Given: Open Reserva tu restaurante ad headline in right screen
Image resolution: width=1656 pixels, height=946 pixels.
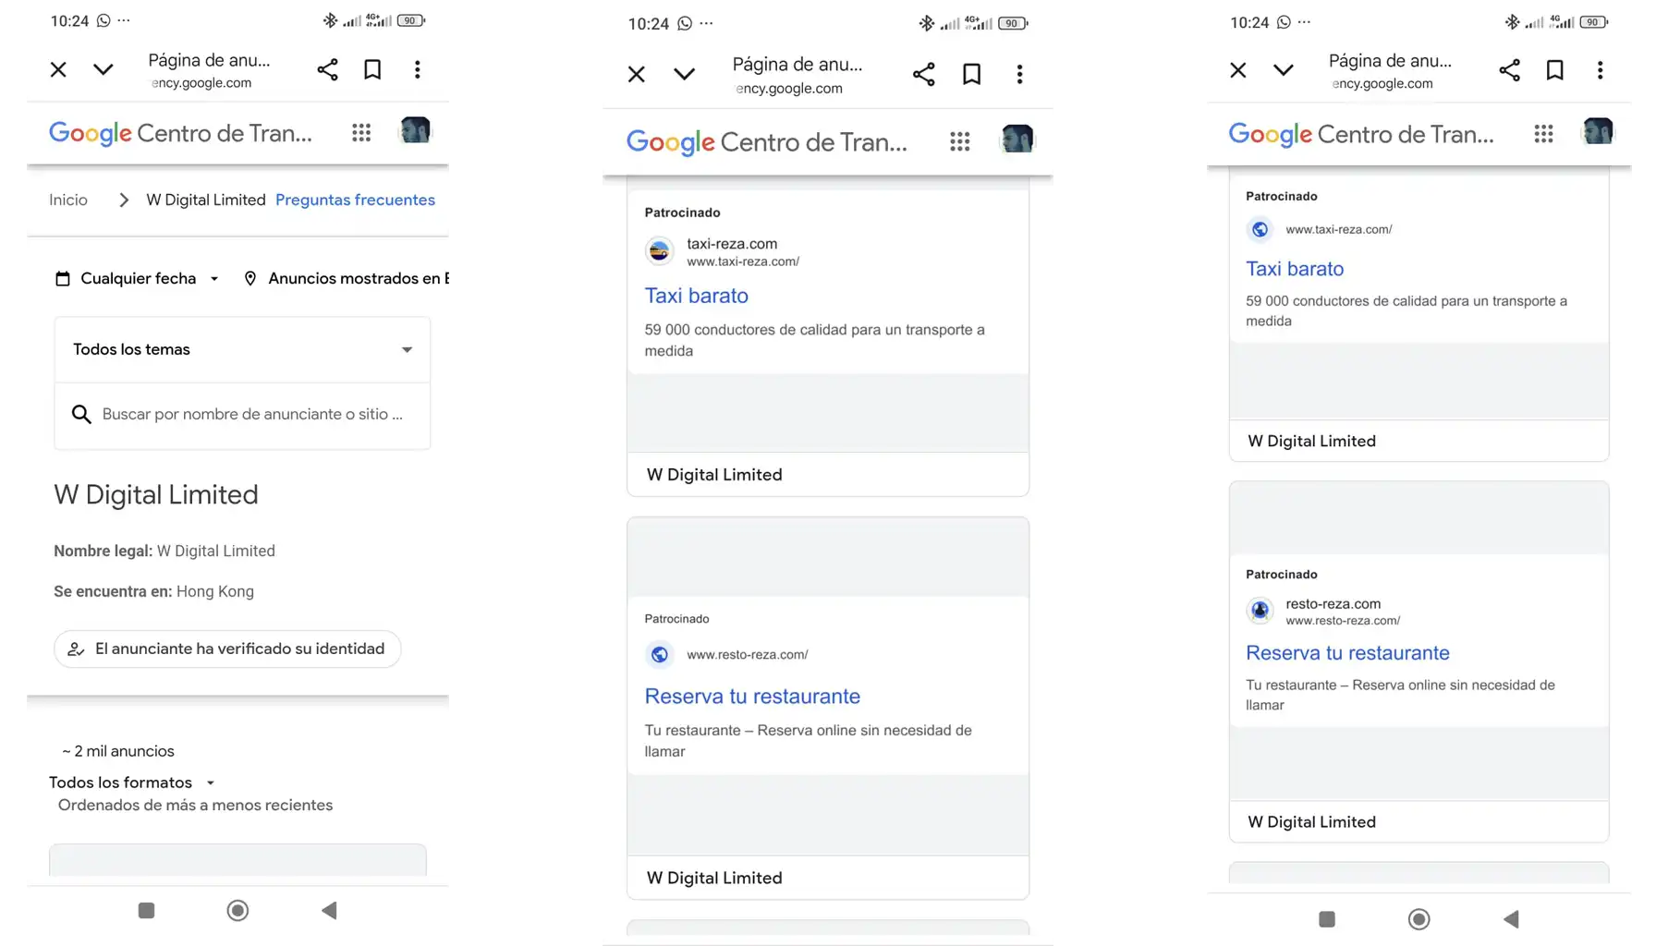Looking at the screenshot, I should click(x=1347, y=653).
